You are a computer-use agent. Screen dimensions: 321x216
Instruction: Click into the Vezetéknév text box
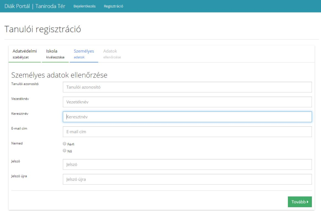click(187, 102)
